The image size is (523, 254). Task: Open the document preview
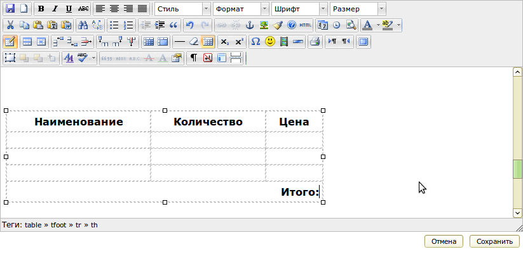(x=351, y=25)
